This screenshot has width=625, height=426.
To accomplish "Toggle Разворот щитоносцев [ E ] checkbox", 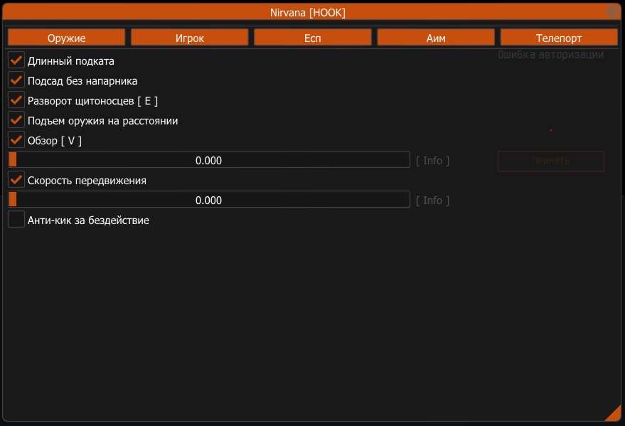I will point(16,100).
